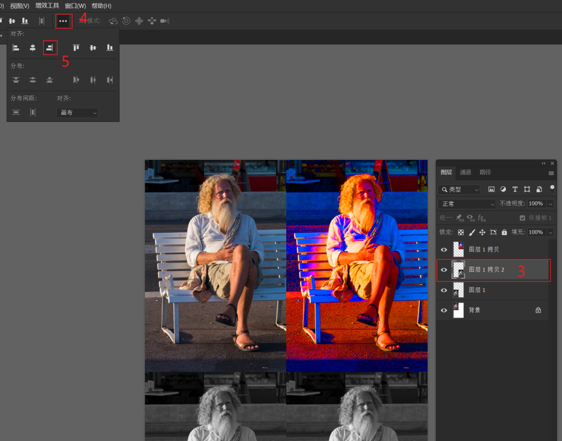Select the 图层 1 layer name
This screenshot has width=562, height=441.
click(477, 290)
